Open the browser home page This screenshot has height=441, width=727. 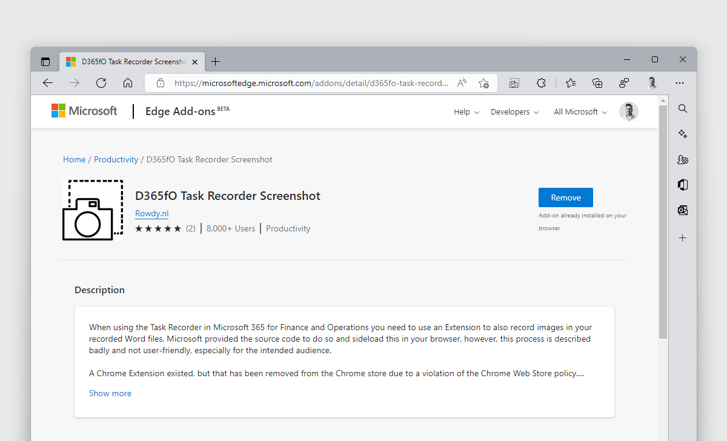(128, 83)
